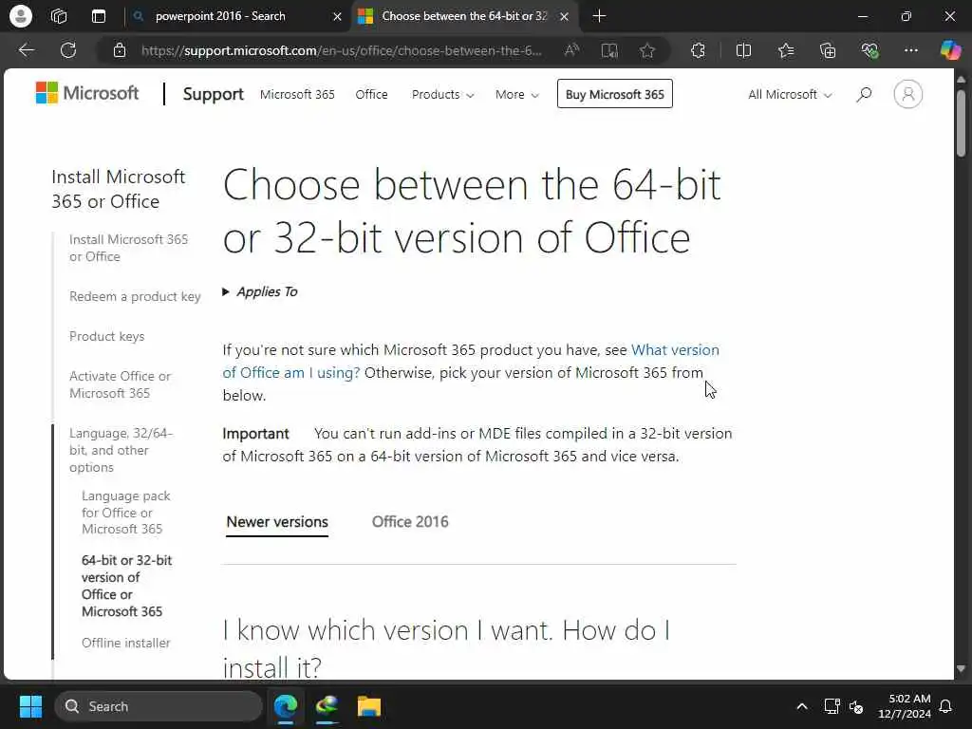
Task: Open Settings and more ellipsis
Action: coord(910,50)
